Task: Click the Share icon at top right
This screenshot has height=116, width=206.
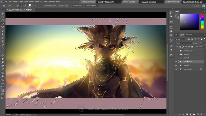Action: pos(203,5)
